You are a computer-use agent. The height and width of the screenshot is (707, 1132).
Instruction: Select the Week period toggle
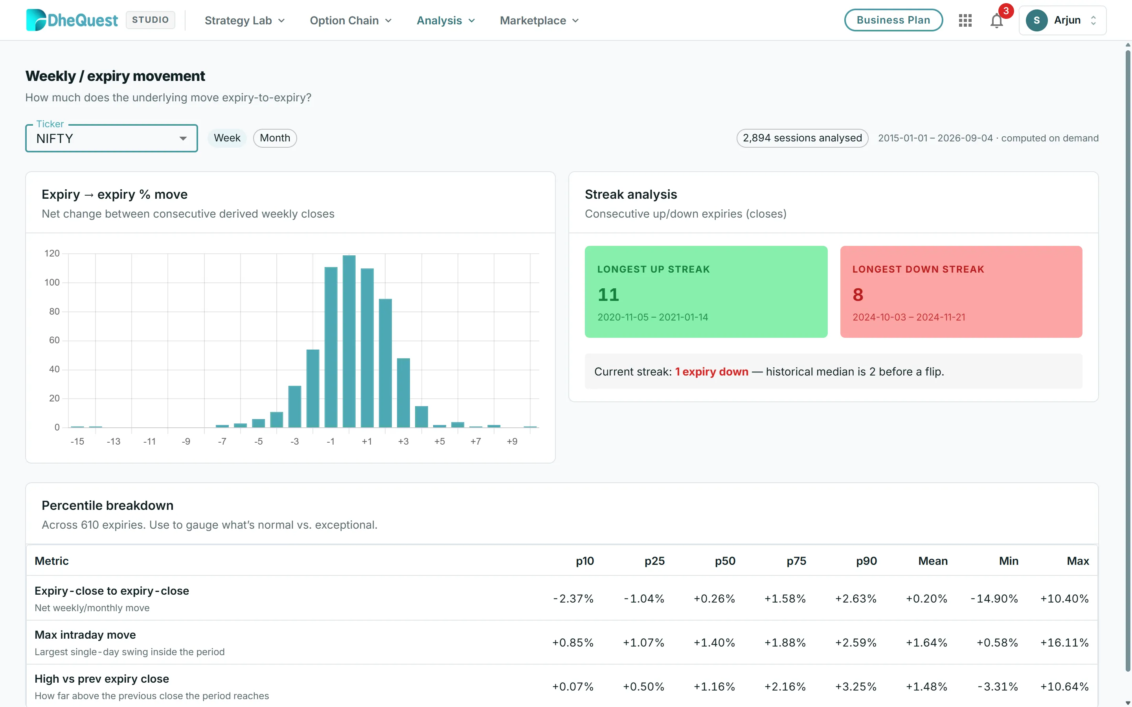[x=227, y=138]
